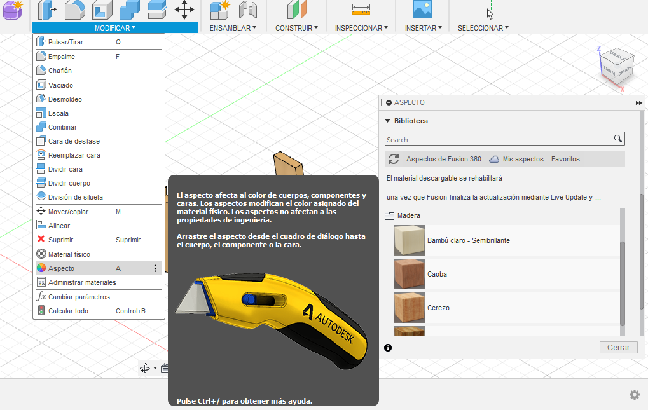Screen dimensions: 648x410
Task: Open the ENSAMBLAR dropdown menu
Action: (233, 28)
